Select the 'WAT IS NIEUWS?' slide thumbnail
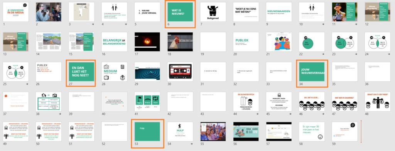395x151 pixels. [180, 12]
